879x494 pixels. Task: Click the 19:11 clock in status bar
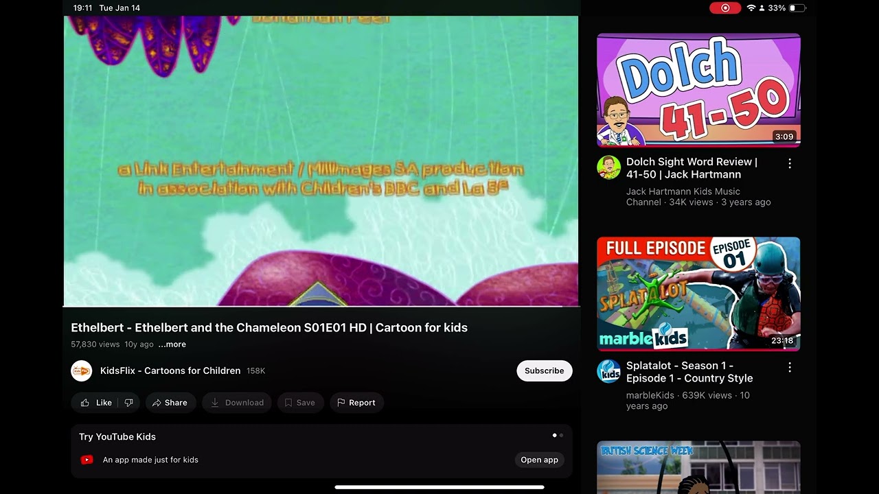click(x=82, y=8)
